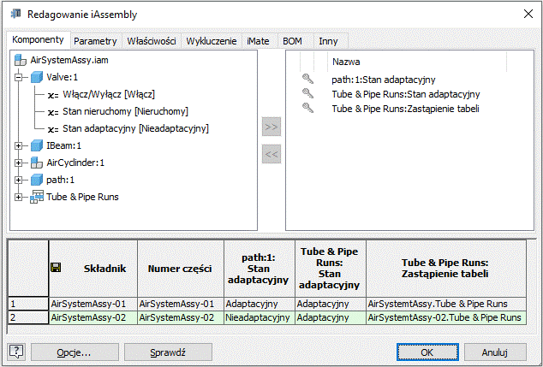This screenshot has height=367, width=543.
Task: Confirm with the OK button
Action: (427, 352)
